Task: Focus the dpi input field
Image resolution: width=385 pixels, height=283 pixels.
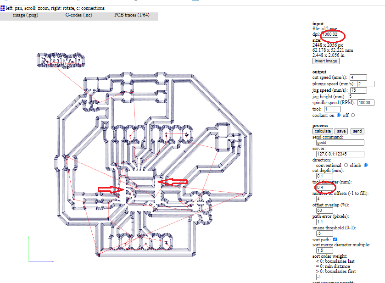Action: (x=330, y=34)
